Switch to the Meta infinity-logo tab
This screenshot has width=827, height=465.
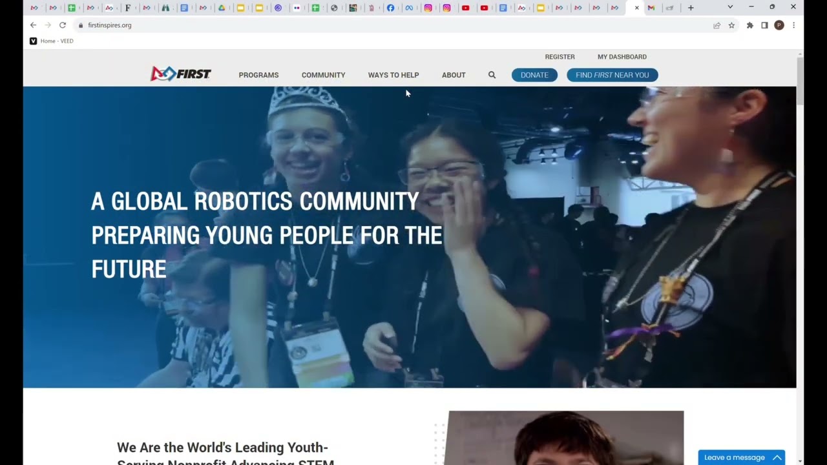(x=409, y=8)
